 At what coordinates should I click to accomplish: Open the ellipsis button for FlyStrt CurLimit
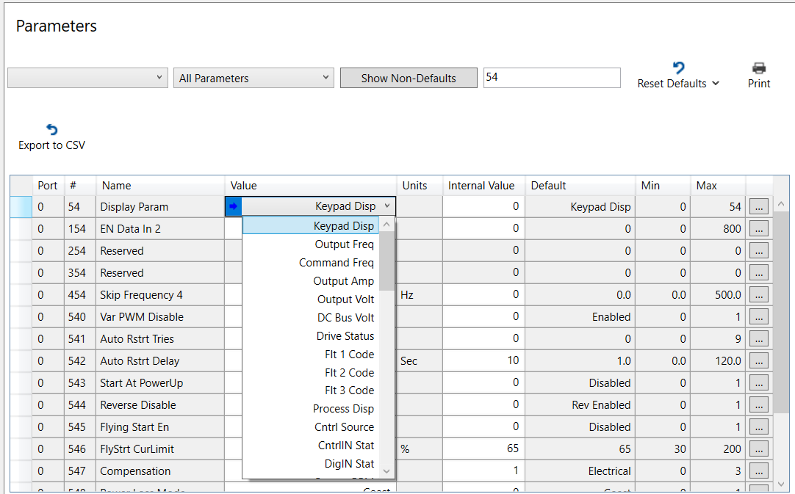(758, 449)
